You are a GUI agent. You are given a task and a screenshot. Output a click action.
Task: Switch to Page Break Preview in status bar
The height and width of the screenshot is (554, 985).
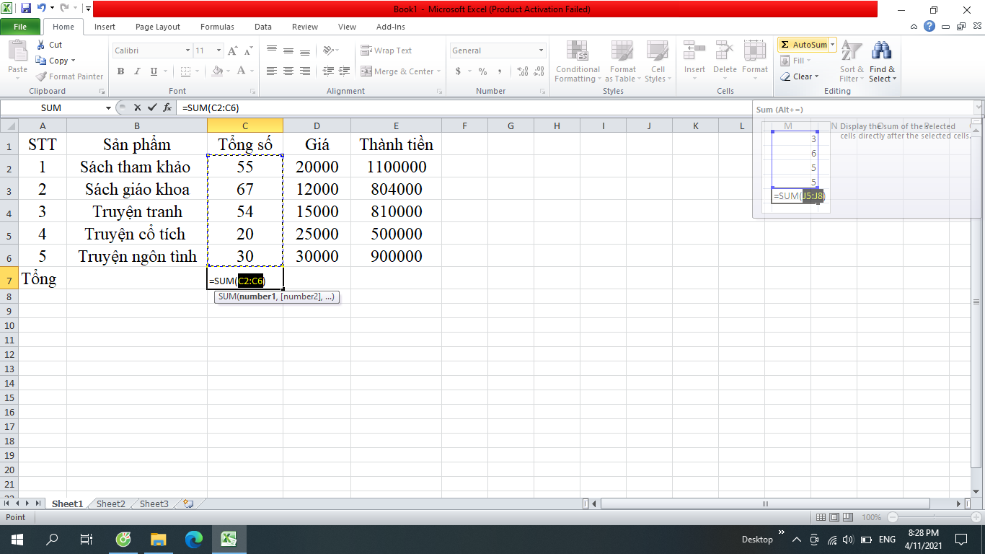(x=849, y=517)
